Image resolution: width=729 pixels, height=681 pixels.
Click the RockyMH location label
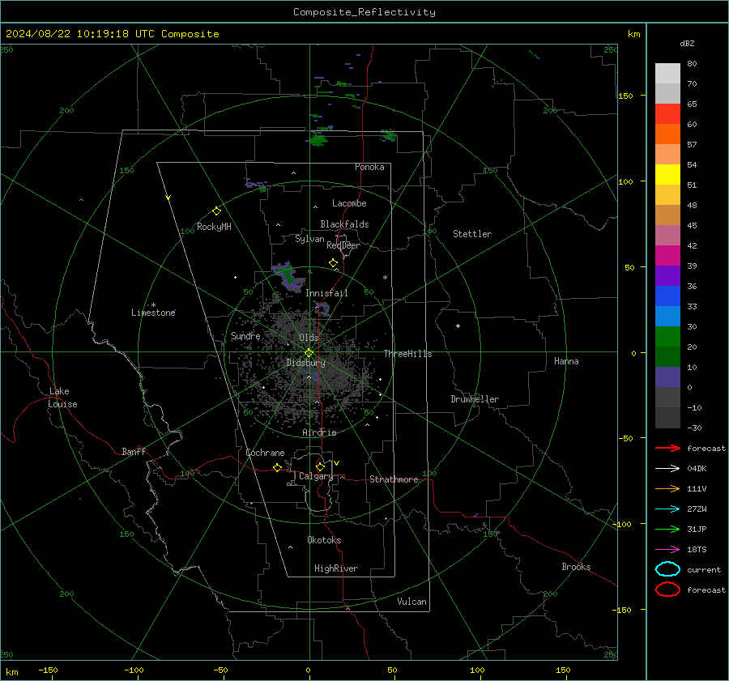214,227
